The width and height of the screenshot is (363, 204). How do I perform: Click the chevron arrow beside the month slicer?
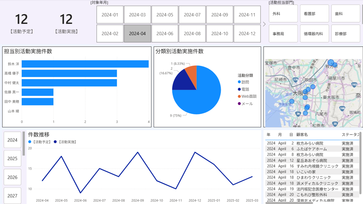pos(264,24)
